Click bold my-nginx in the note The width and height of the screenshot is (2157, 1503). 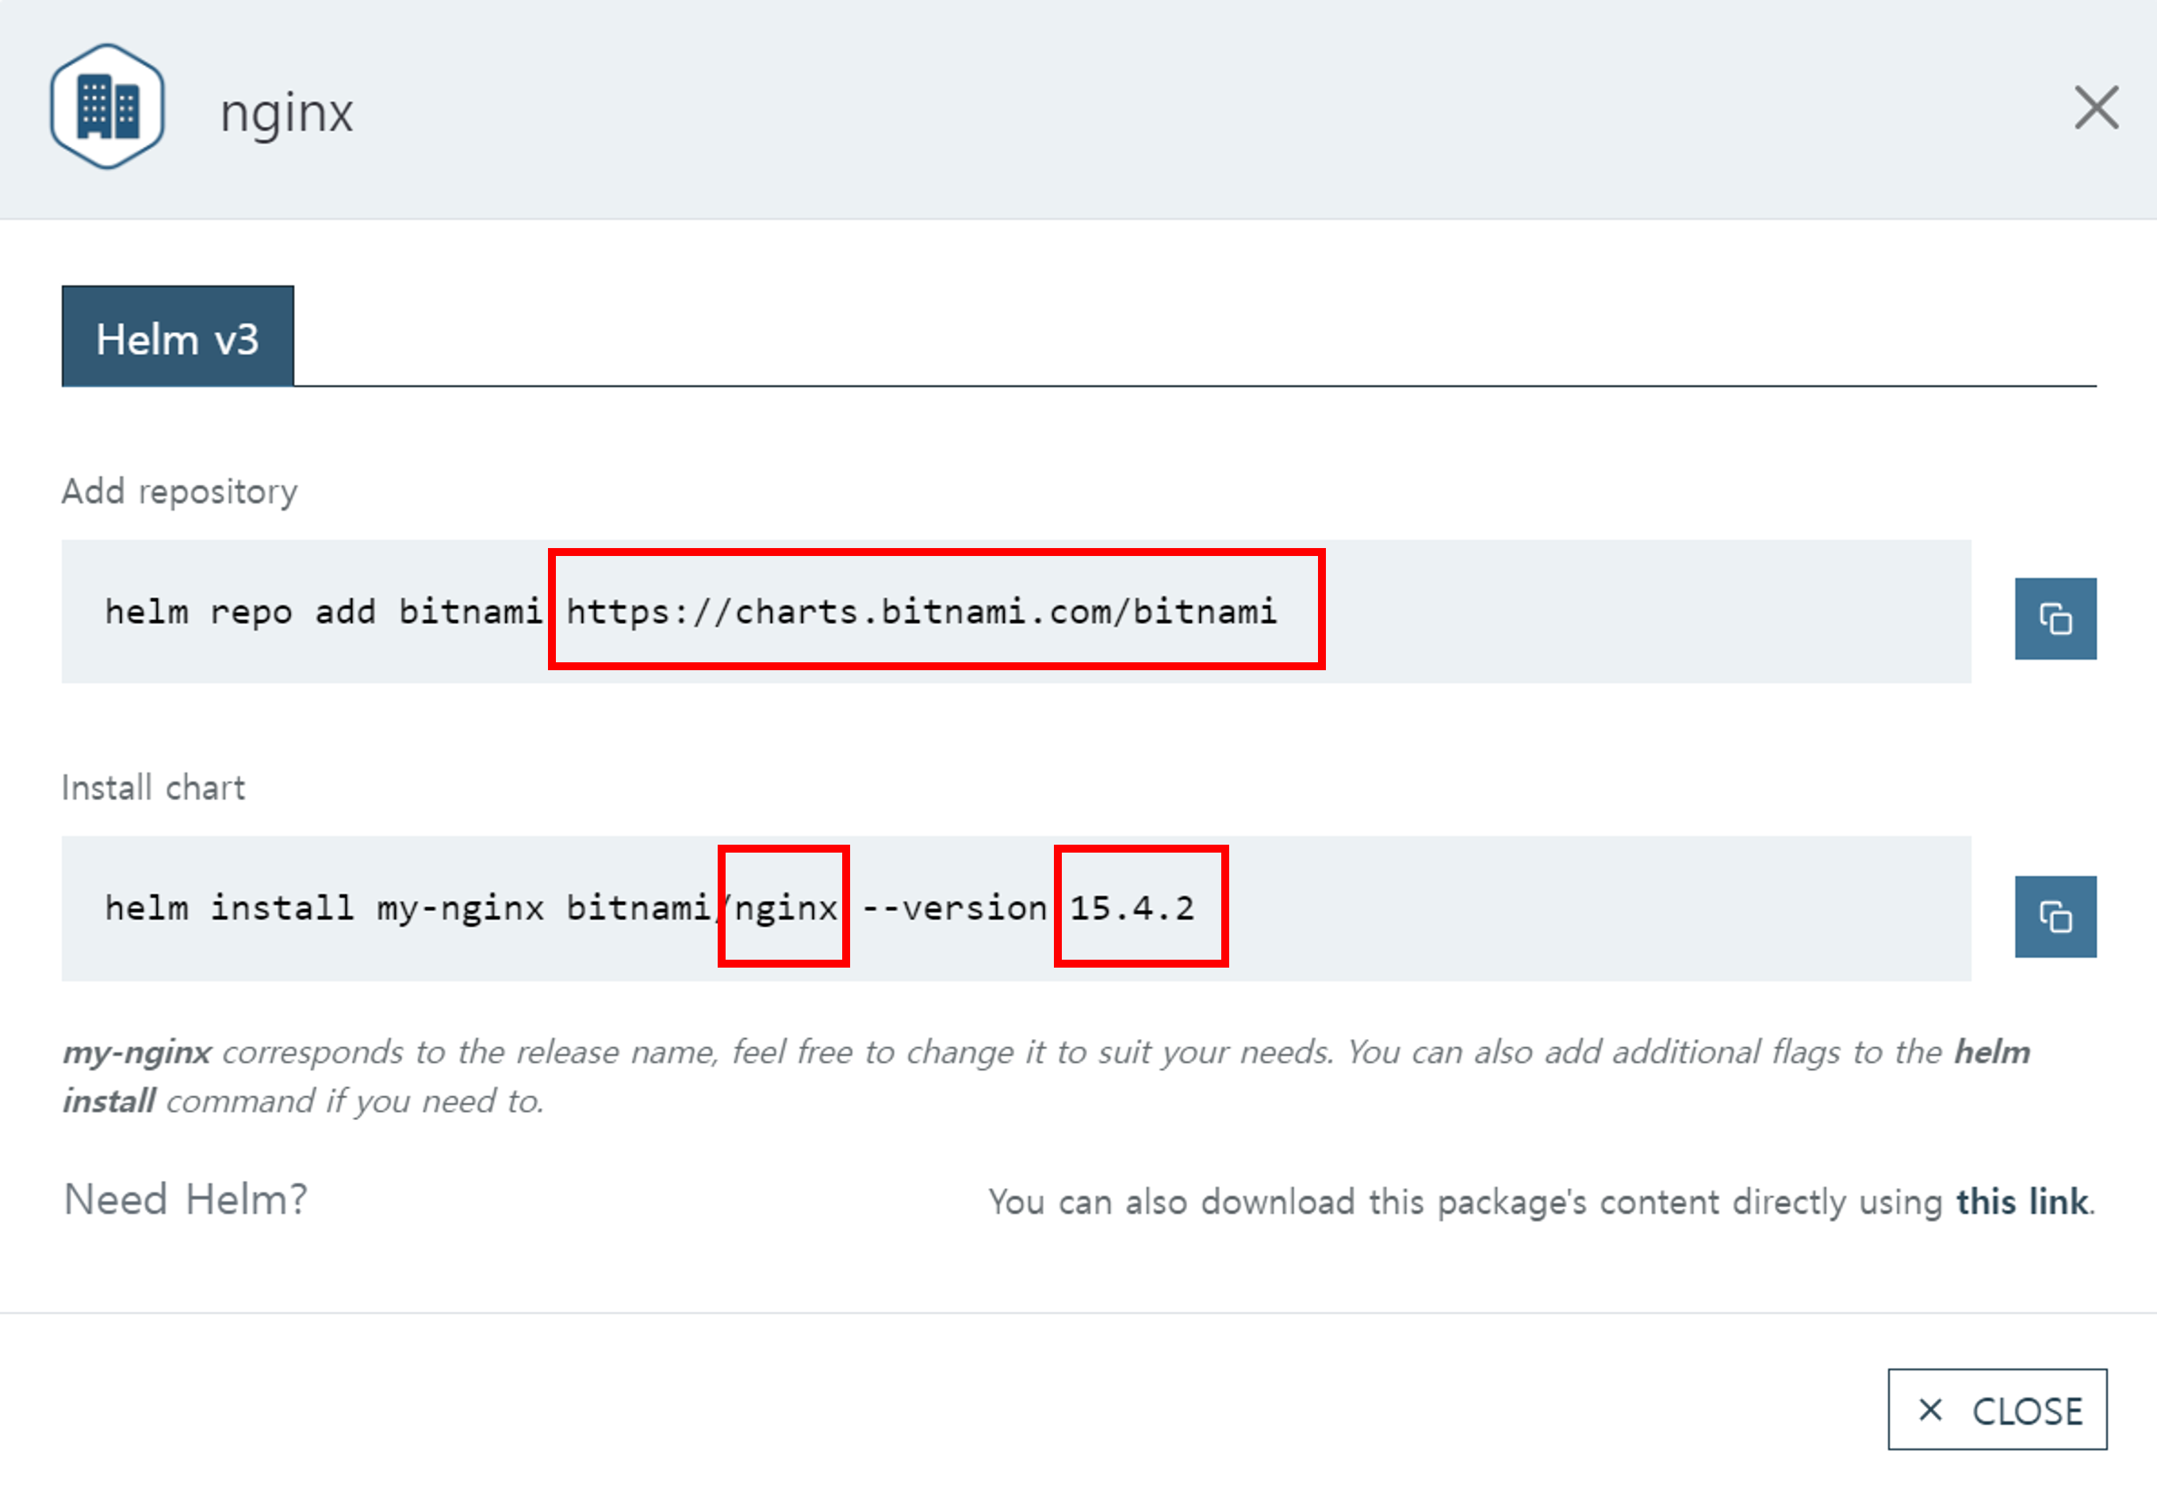(x=137, y=1052)
